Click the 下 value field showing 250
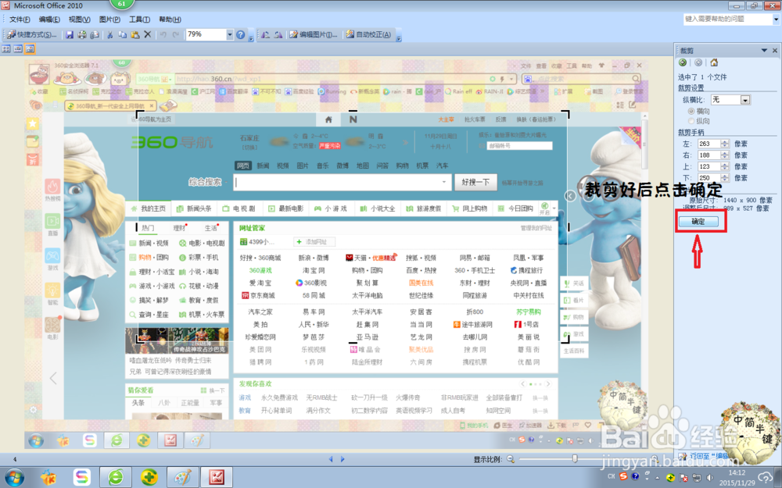Viewport: 782px width, 488px height. 708,178
